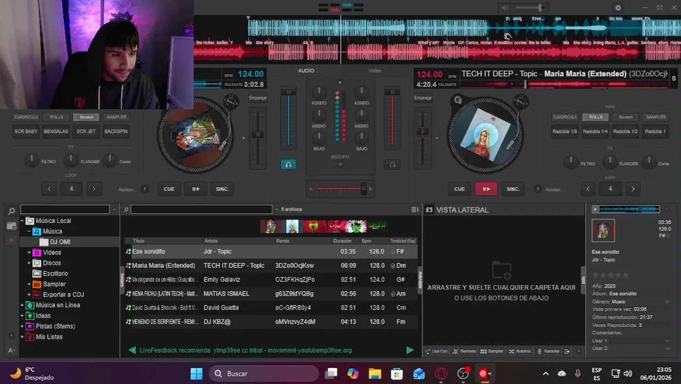This screenshot has width=681, height=384.
Task: Play preview in info panel waveform
Action: tap(595, 210)
